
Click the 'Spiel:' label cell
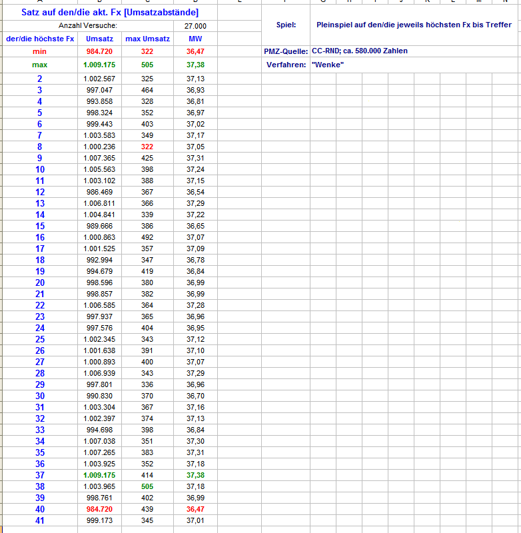click(x=286, y=25)
